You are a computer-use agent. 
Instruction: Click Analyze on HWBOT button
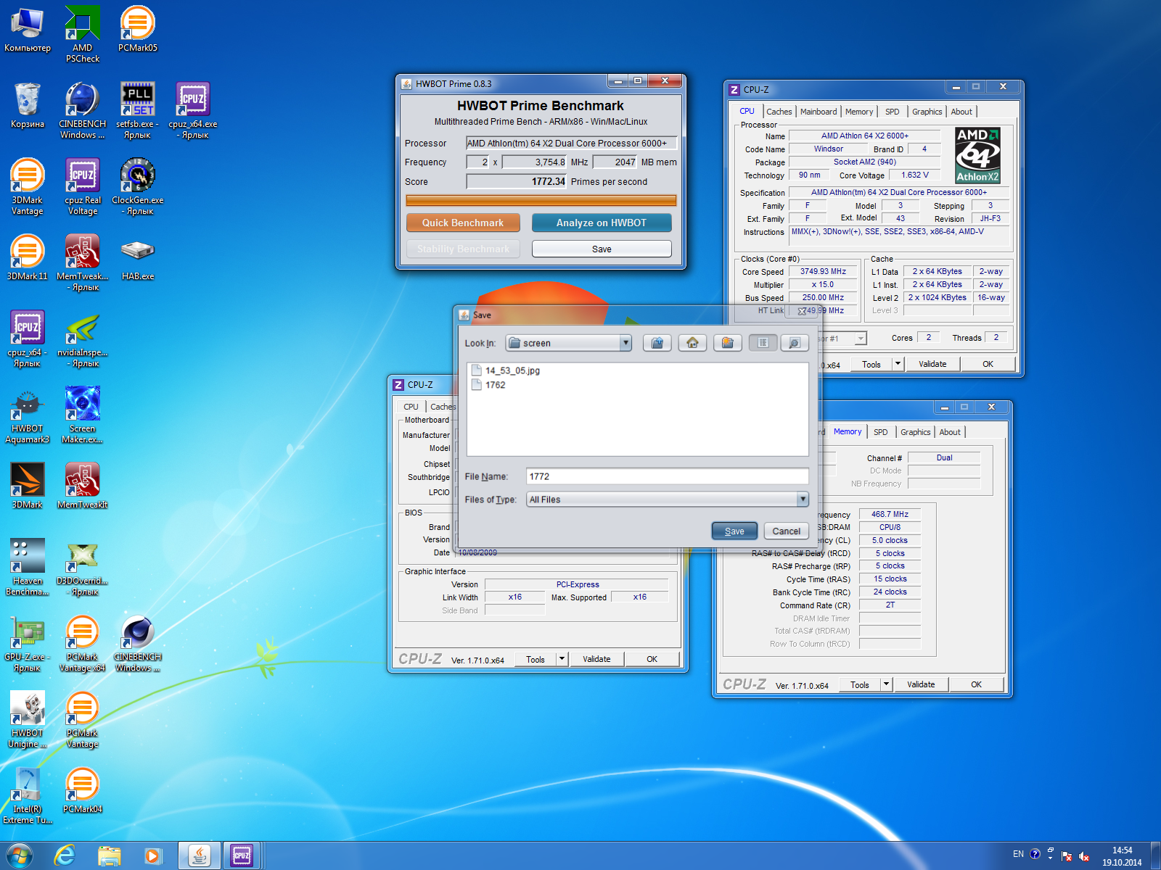(602, 223)
